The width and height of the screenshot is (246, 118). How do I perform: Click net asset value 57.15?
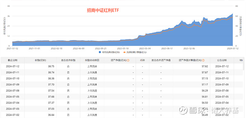pyautogui.click(x=205, y=78)
